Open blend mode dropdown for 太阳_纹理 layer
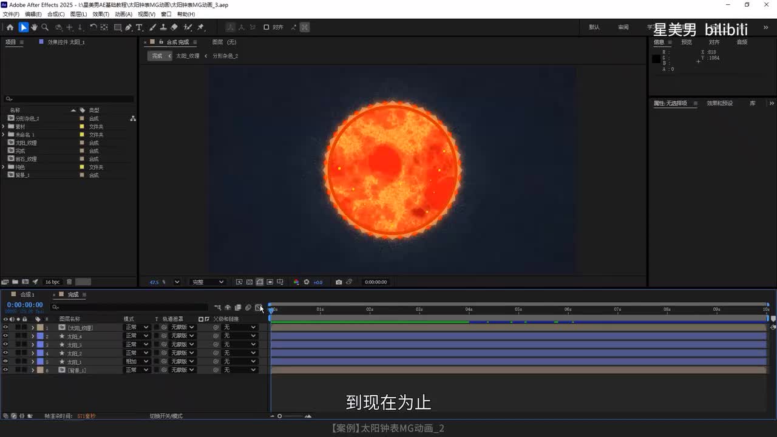Screen dimensions: 777x437 point(137,328)
